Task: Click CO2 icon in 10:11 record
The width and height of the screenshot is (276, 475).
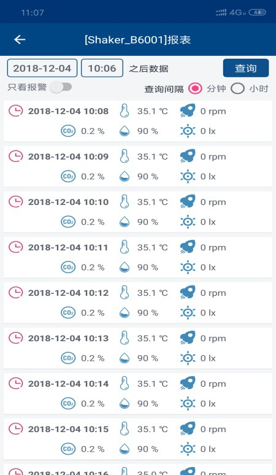Action: point(68,267)
